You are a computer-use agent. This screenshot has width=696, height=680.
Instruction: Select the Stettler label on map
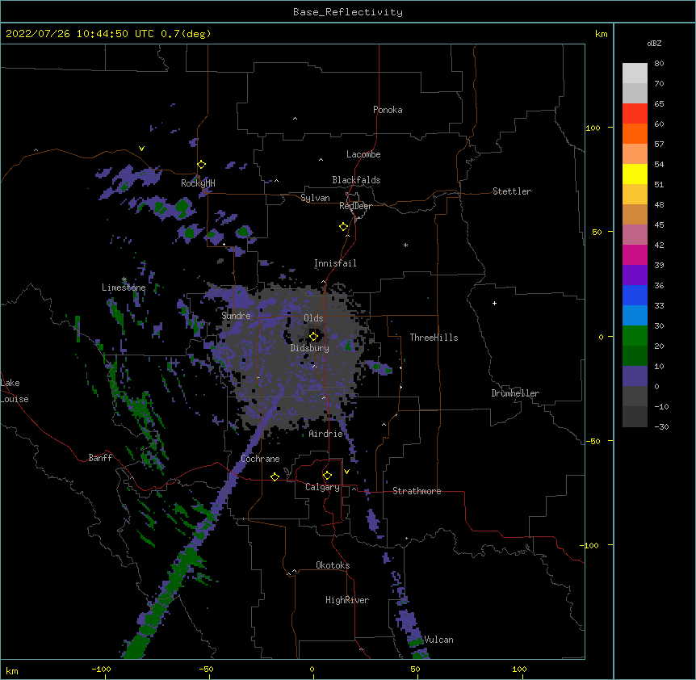pos(512,191)
